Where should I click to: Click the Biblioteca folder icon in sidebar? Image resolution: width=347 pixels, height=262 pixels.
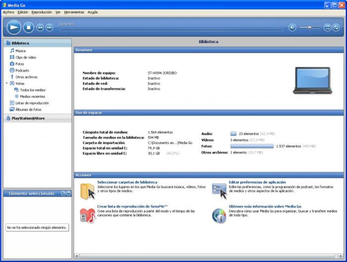(x=8, y=43)
